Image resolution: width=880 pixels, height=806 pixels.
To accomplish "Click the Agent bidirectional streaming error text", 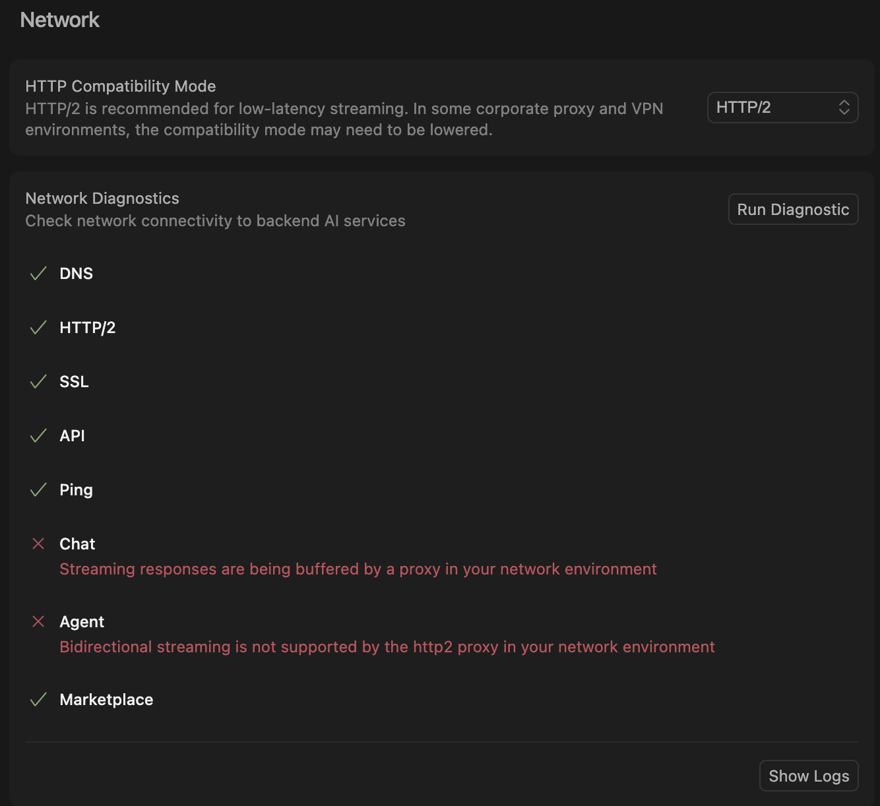I will pyautogui.click(x=387, y=647).
